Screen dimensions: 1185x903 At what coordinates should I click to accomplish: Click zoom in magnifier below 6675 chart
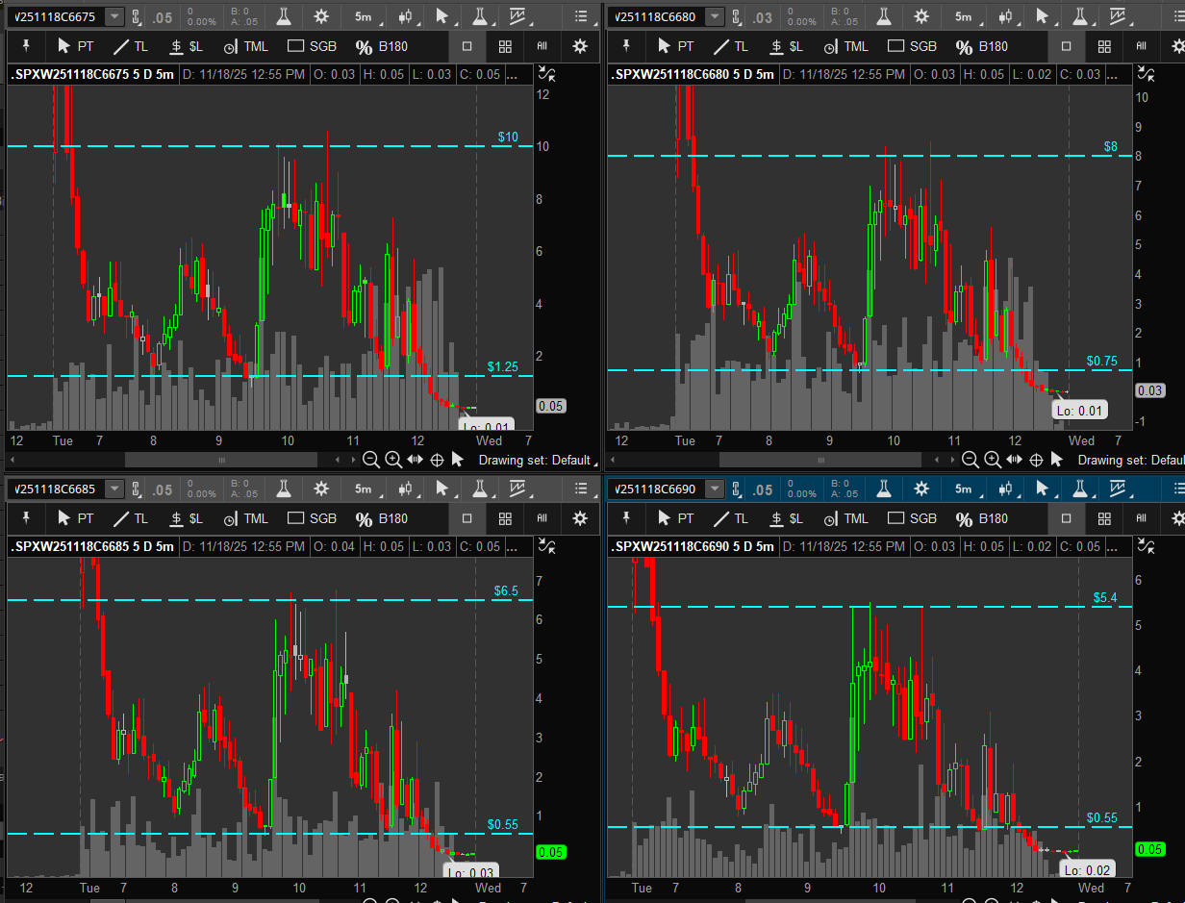[x=392, y=460]
